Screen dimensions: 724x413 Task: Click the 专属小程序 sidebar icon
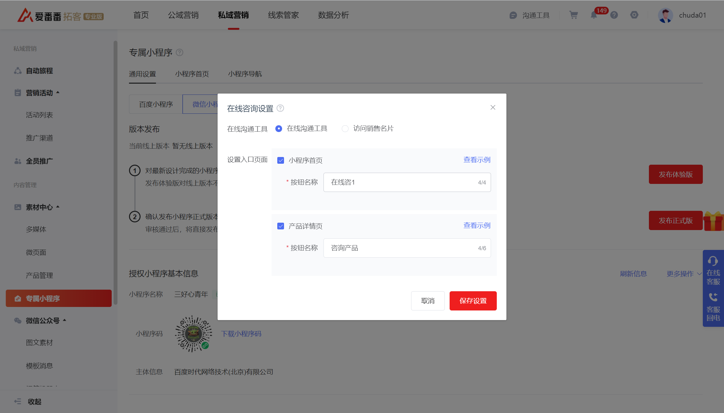coord(18,298)
